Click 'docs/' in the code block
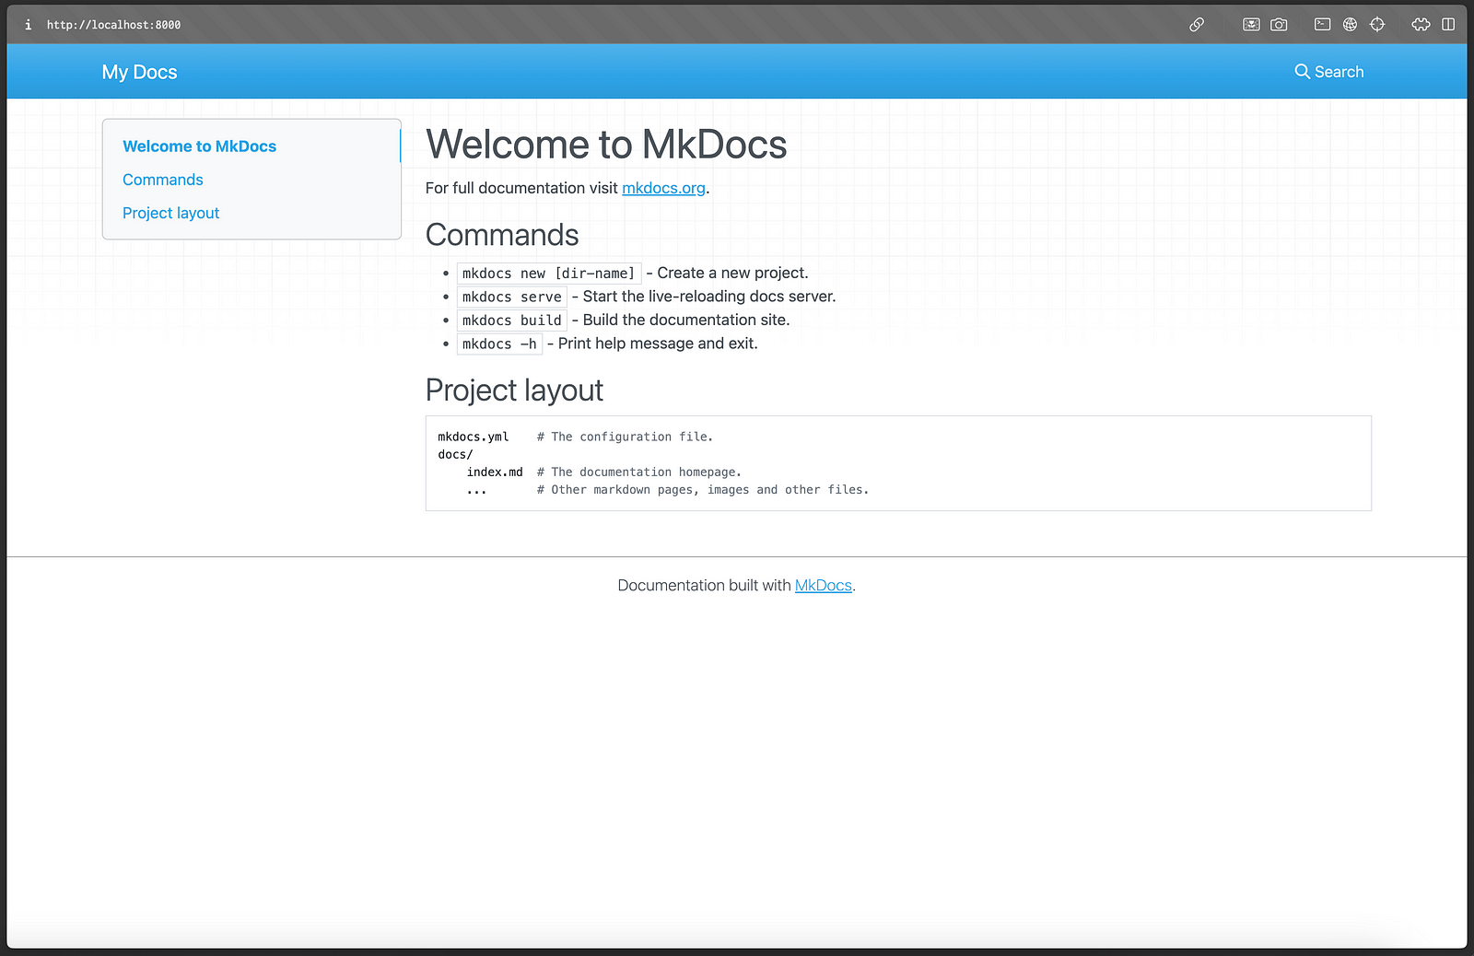1474x956 pixels. (x=455, y=454)
